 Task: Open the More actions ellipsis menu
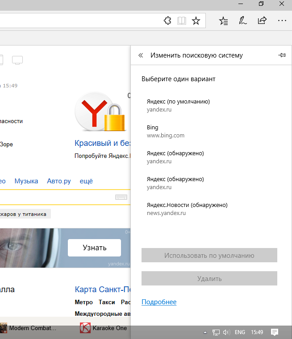pyautogui.click(x=282, y=21)
